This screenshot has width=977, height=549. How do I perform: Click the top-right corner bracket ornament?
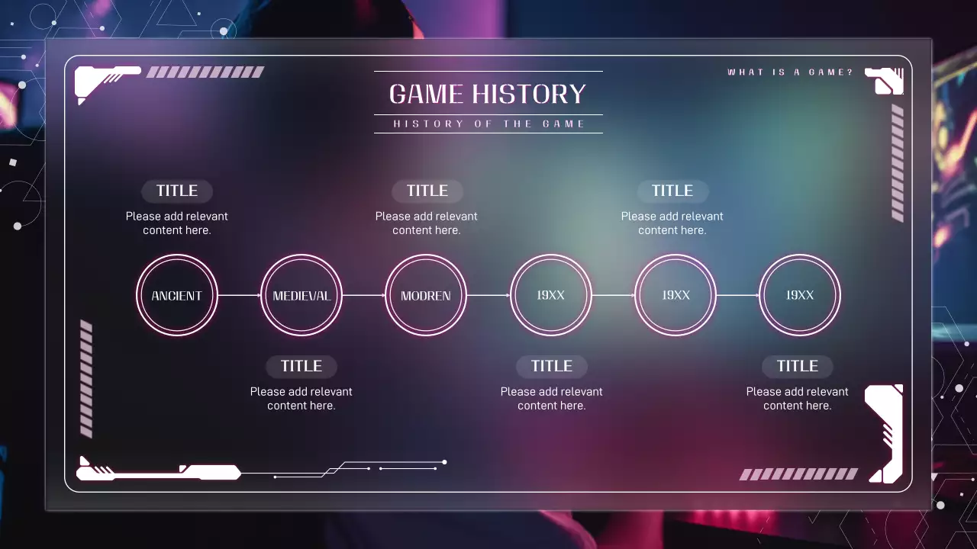(885, 81)
